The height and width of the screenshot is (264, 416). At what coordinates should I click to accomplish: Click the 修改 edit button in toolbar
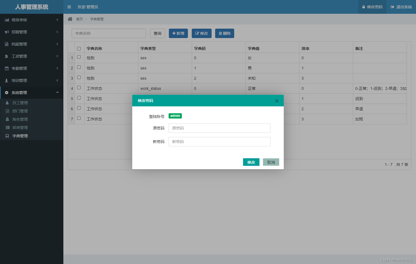pyautogui.click(x=201, y=33)
